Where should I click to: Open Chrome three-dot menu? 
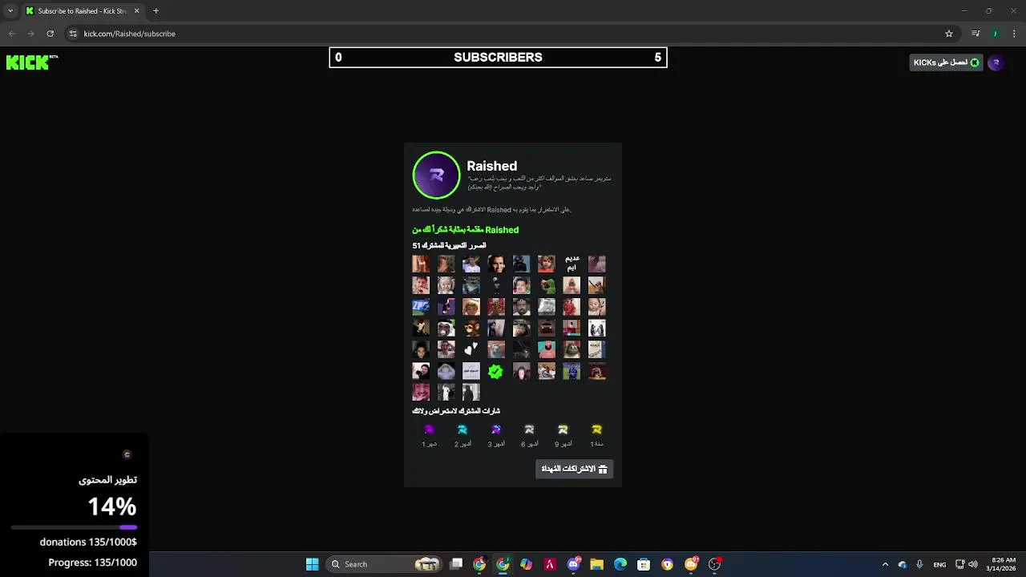click(1014, 34)
